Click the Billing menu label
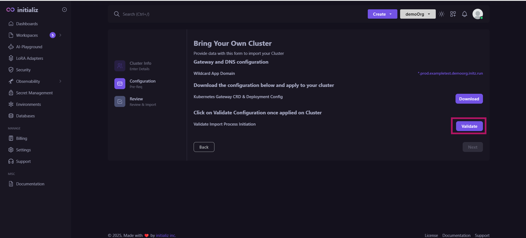 [22, 138]
